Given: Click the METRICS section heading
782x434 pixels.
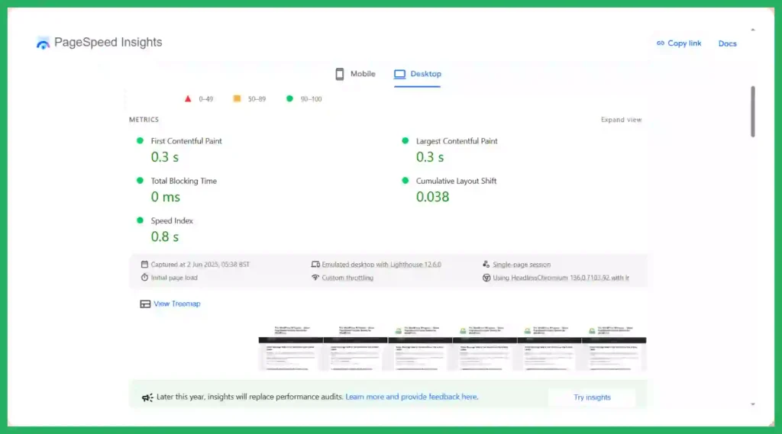Looking at the screenshot, I should click(144, 120).
